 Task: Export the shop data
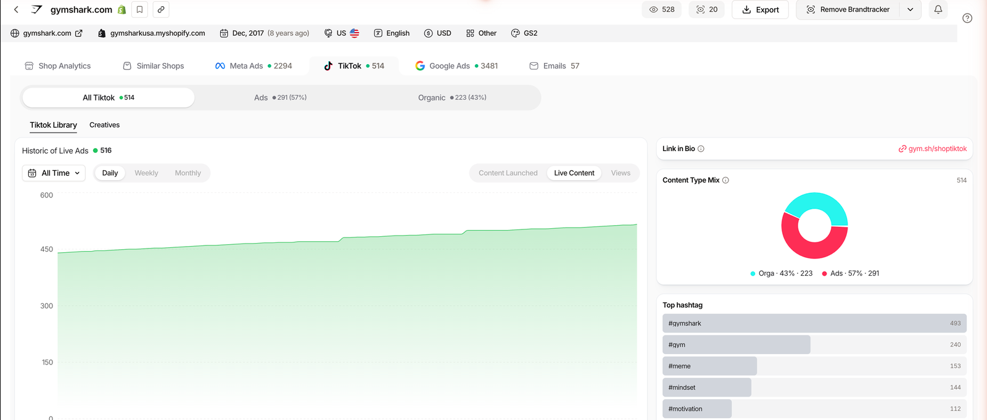(760, 9)
